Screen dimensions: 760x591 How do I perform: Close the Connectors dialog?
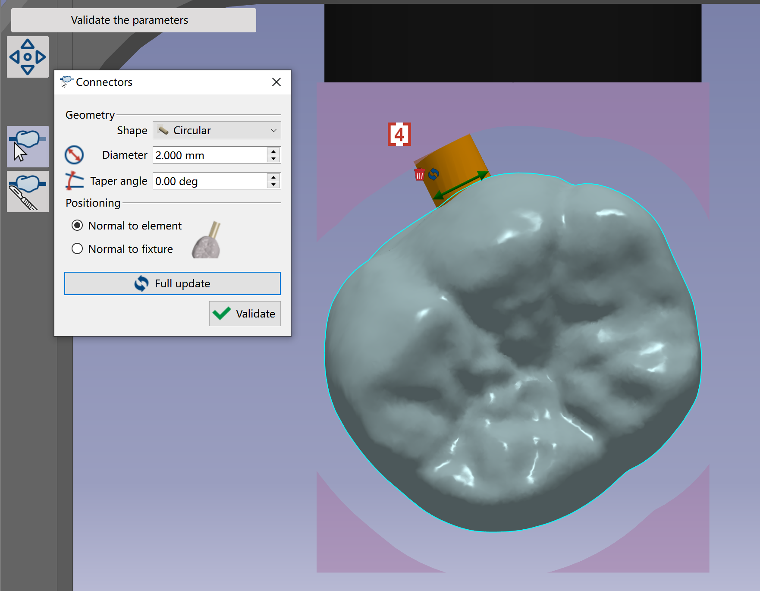click(x=276, y=82)
